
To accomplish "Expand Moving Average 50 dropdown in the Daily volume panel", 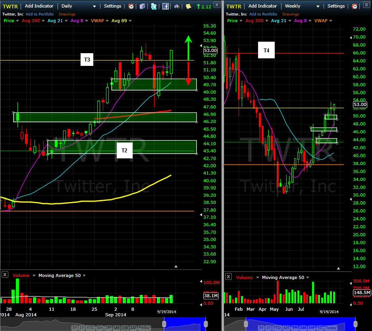I will tap(84, 275).
